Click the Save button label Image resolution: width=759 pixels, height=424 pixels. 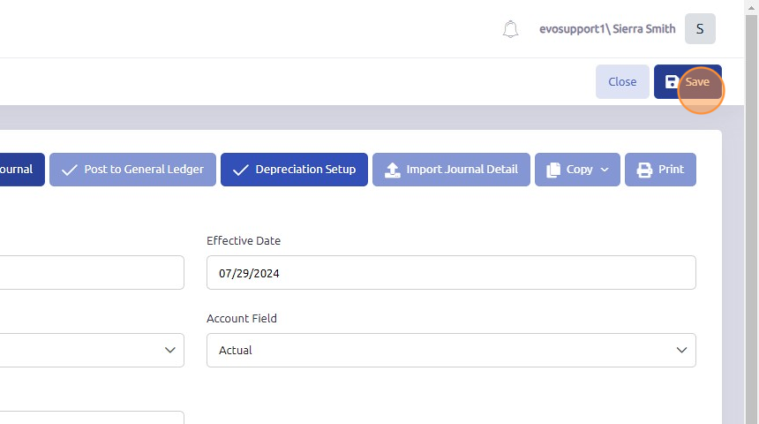(697, 82)
